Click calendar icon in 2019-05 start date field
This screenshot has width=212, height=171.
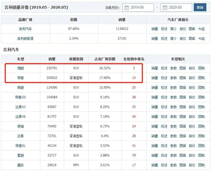click(x=127, y=8)
